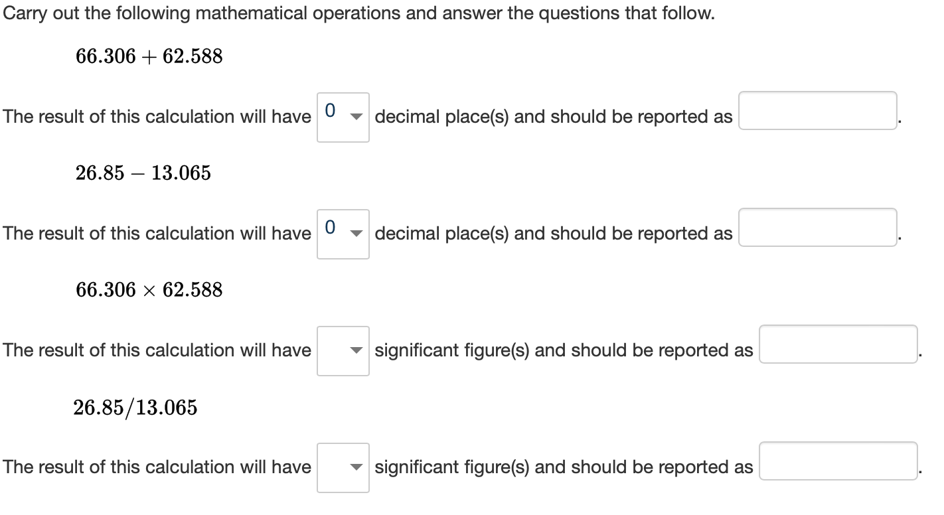Open the decimal places dropdown for 26.85 − 13.065
944x515 pixels.
(x=343, y=234)
